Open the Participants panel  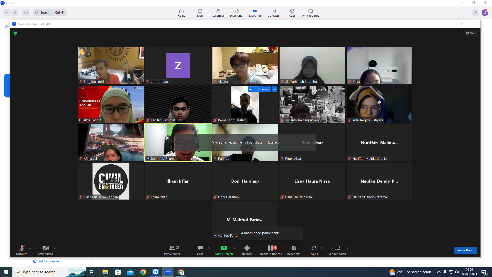(172, 250)
